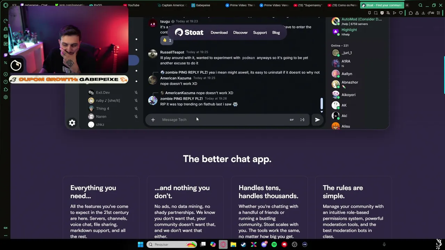
Task: Switch to the Prime Video: Venom tab
Action: (x=274, y=5)
